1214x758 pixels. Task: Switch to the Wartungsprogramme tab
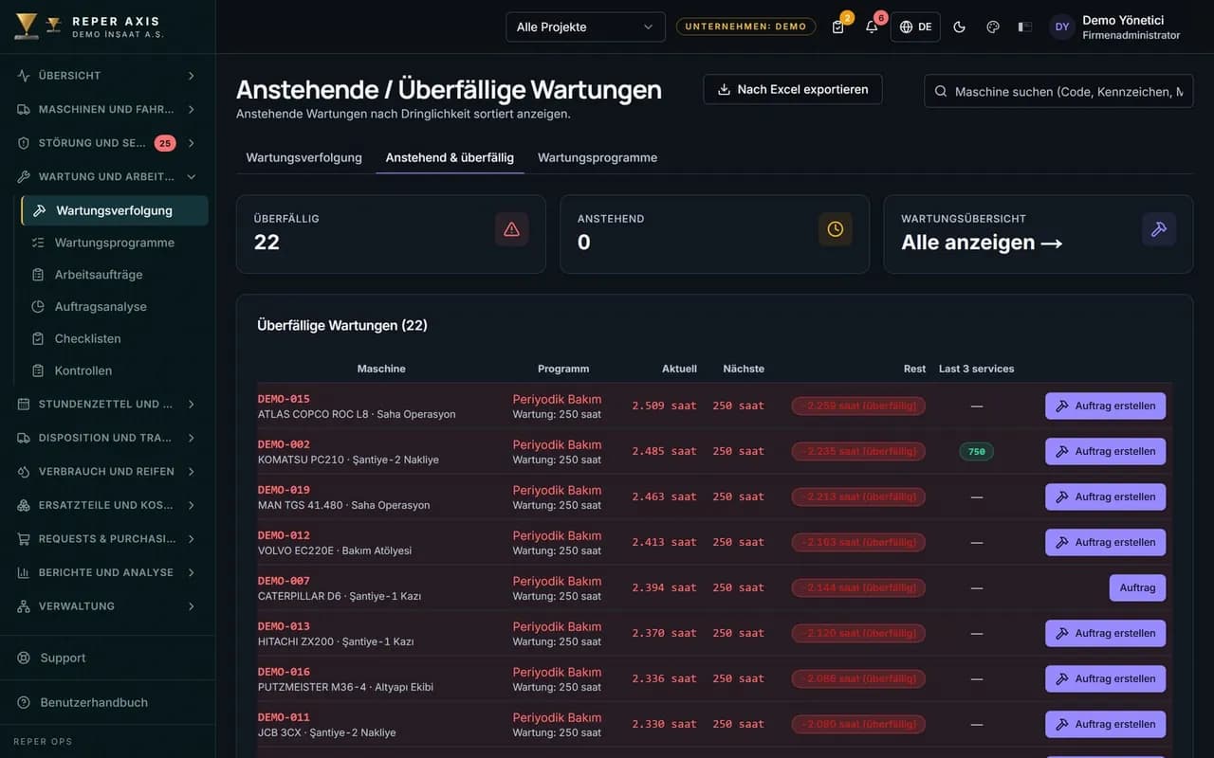point(598,157)
